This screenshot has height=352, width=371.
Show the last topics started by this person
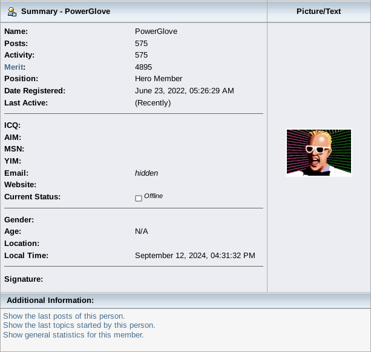pos(79,325)
